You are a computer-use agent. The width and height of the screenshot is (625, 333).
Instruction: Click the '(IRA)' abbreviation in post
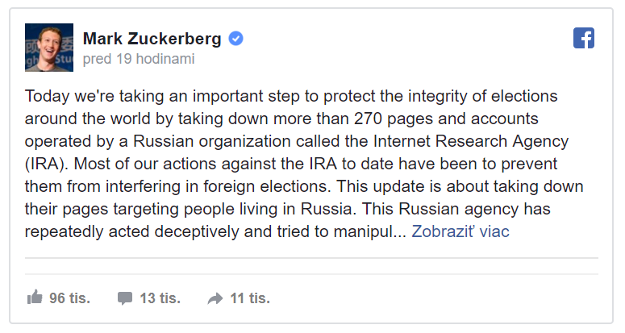pos(47,164)
